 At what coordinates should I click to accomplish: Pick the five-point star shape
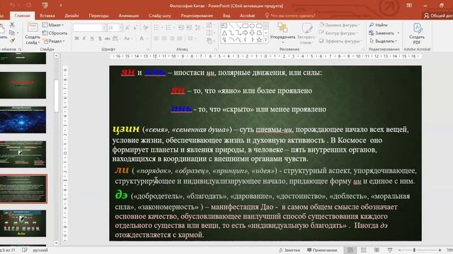pos(259,40)
